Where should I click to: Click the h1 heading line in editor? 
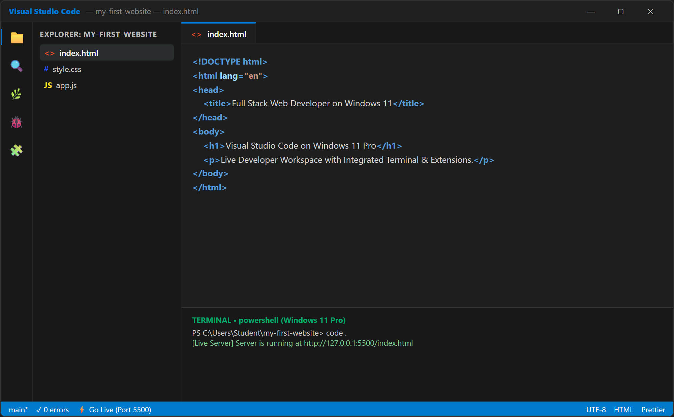point(303,146)
